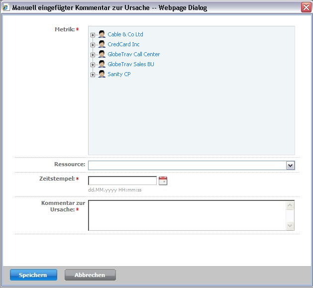Screen dimensions: 313x288
Task: Click the Sanity CP person icon
Action: [102, 74]
